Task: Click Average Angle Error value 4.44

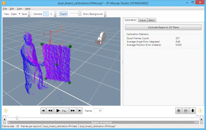Action: click(x=178, y=42)
